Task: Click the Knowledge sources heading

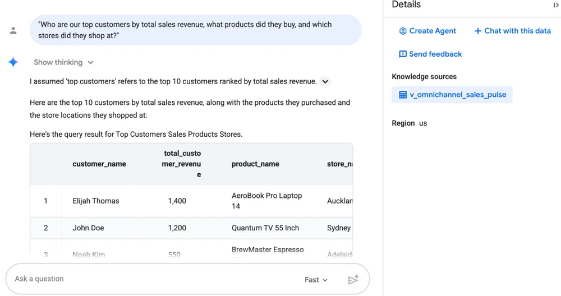Action: click(424, 76)
